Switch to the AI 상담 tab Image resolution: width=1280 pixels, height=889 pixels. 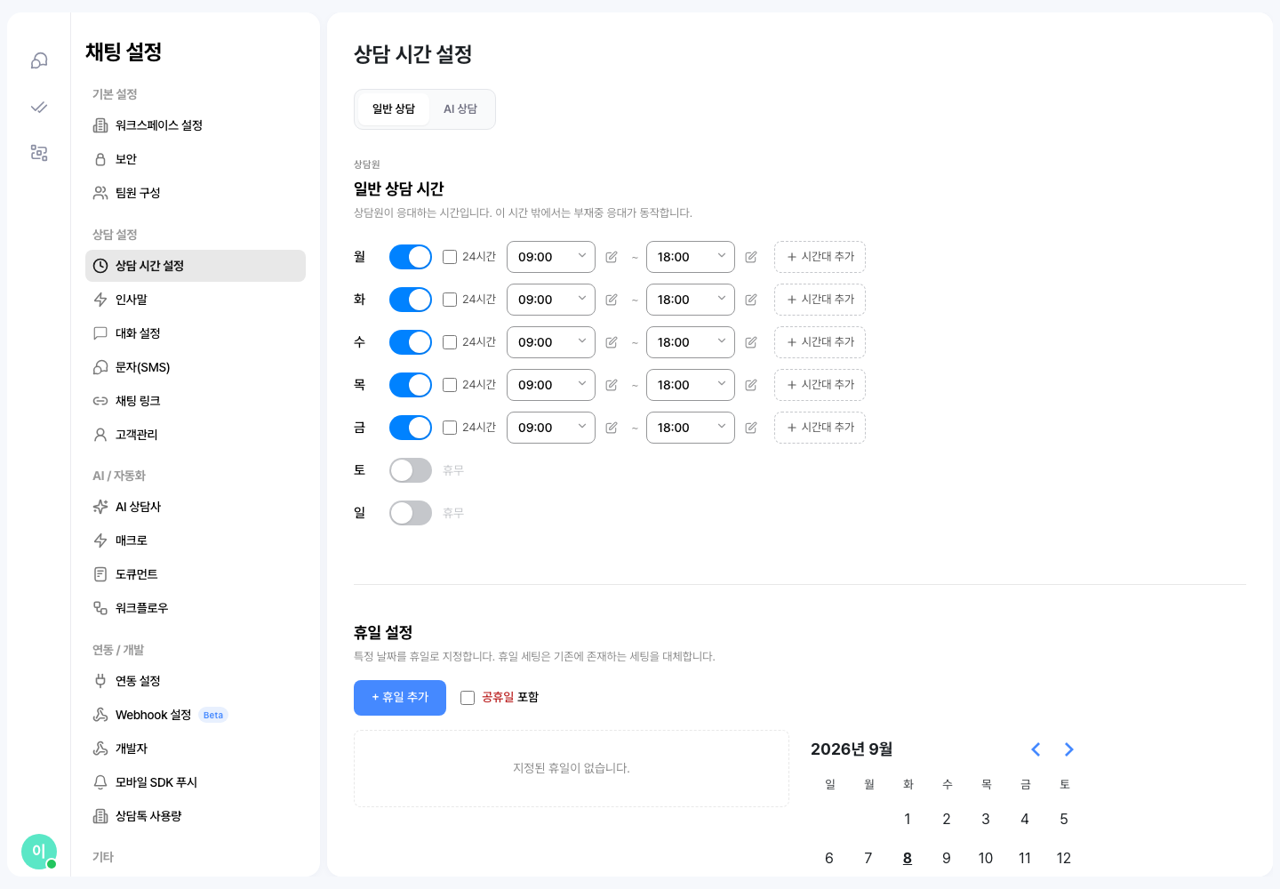pos(460,109)
